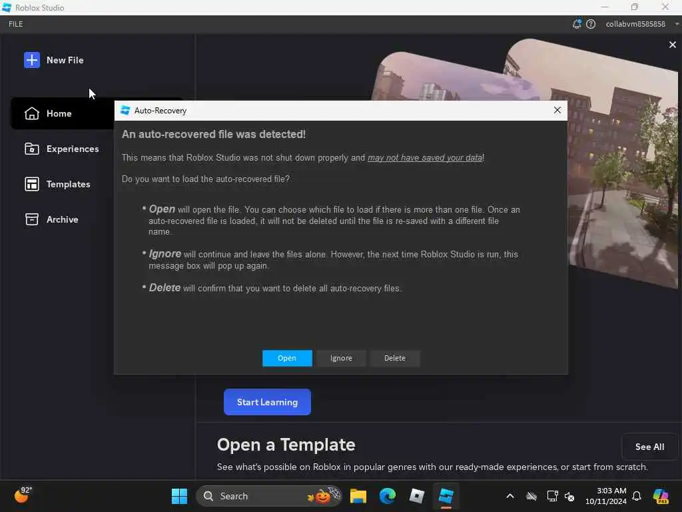Click the Start Learning button
The image size is (682, 512).
[x=267, y=402]
